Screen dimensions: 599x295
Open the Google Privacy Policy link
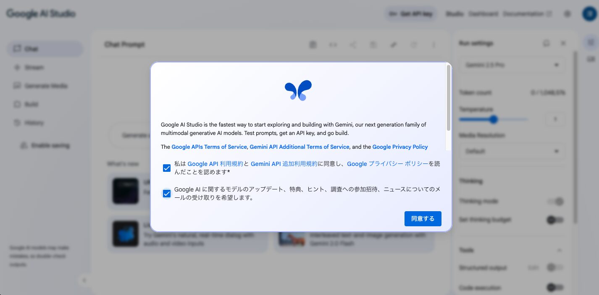click(x=400, y=147)
